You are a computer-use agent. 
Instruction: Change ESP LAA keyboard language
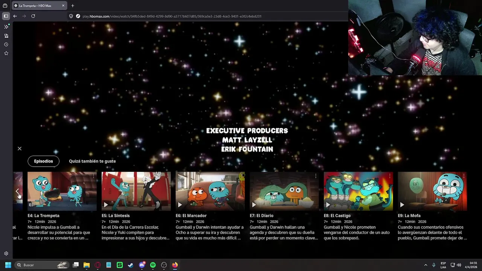click(443, 265)
